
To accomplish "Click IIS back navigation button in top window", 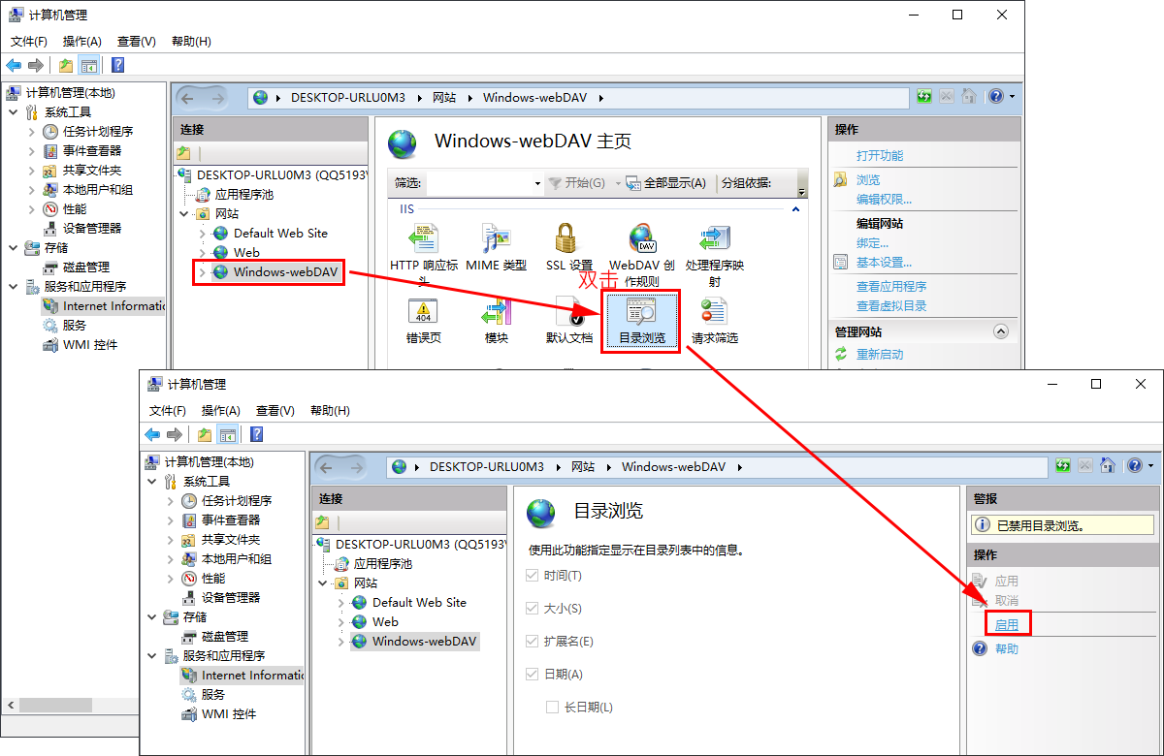I will [188, 98].
